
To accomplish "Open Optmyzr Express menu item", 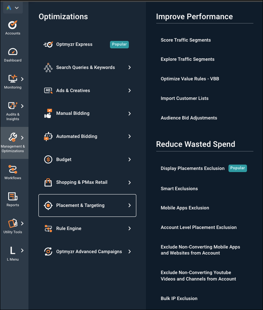I will tap(87, 44).
